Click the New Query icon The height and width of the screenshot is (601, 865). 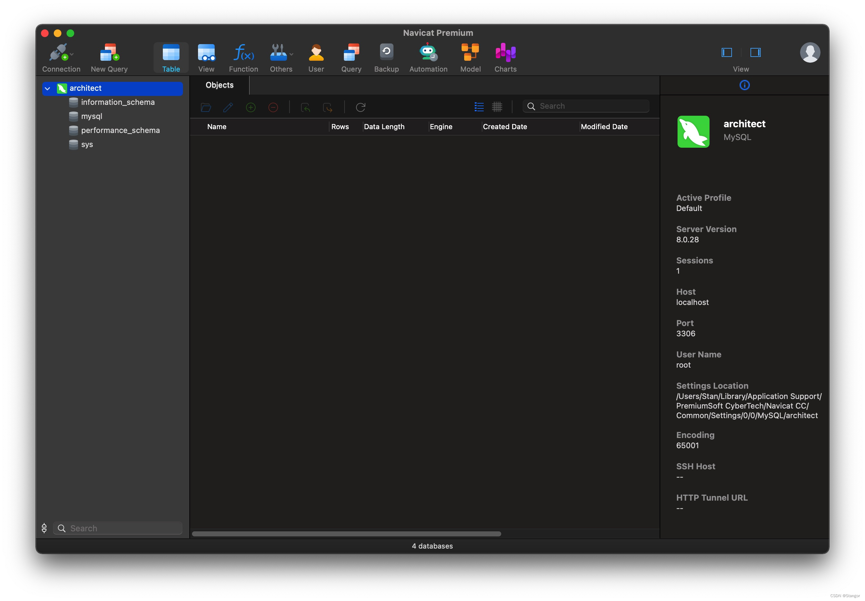point(109,53)
